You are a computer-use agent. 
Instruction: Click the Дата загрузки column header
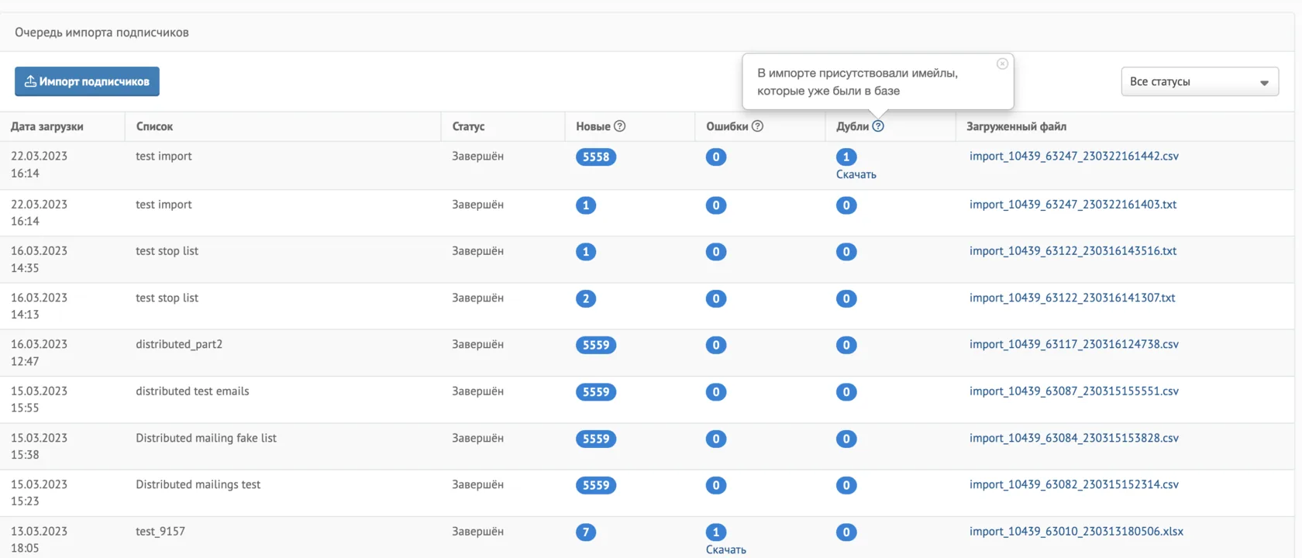tap(47, 126)
